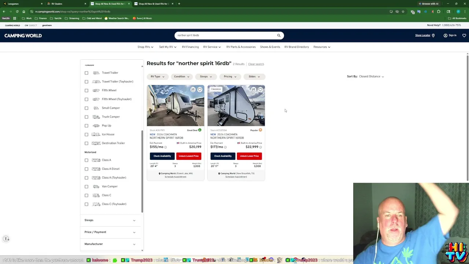The height and width of the screenshot is (264, 469).
Task: Check the Van Camper checkbox
Action: point(86,187)
